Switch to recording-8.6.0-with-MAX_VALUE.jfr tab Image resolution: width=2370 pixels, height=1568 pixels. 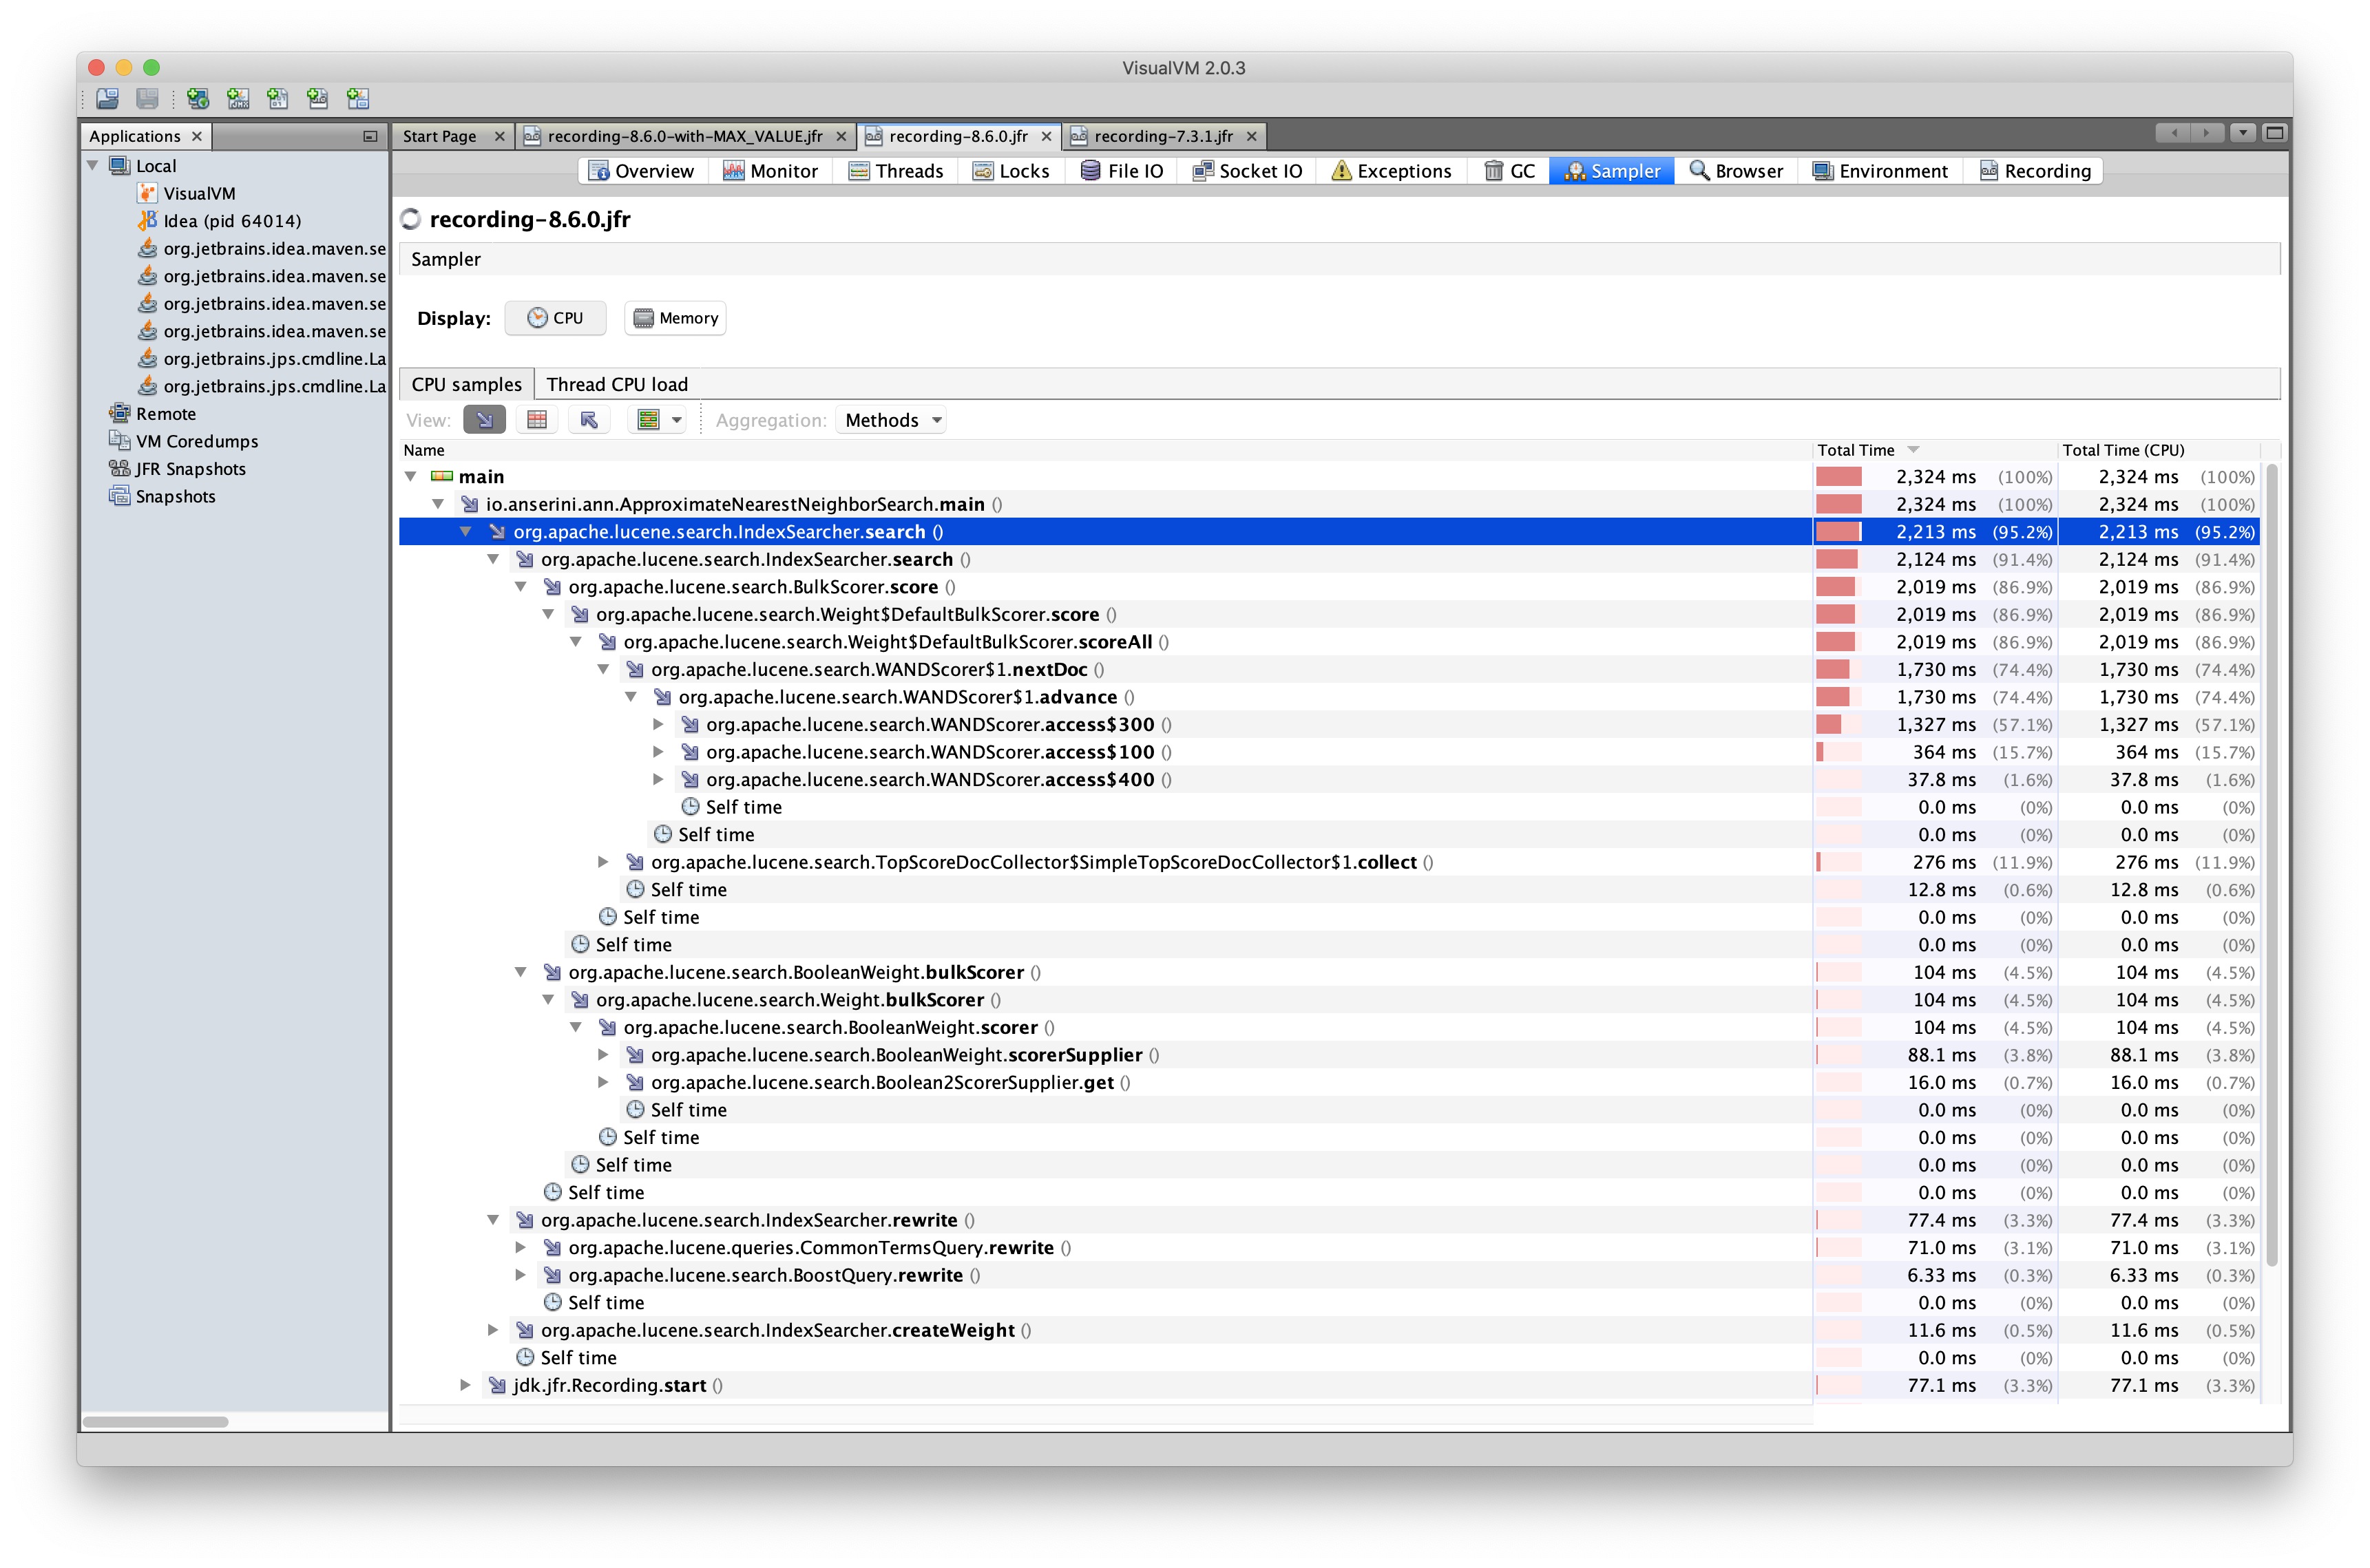(x=685, y=136)
